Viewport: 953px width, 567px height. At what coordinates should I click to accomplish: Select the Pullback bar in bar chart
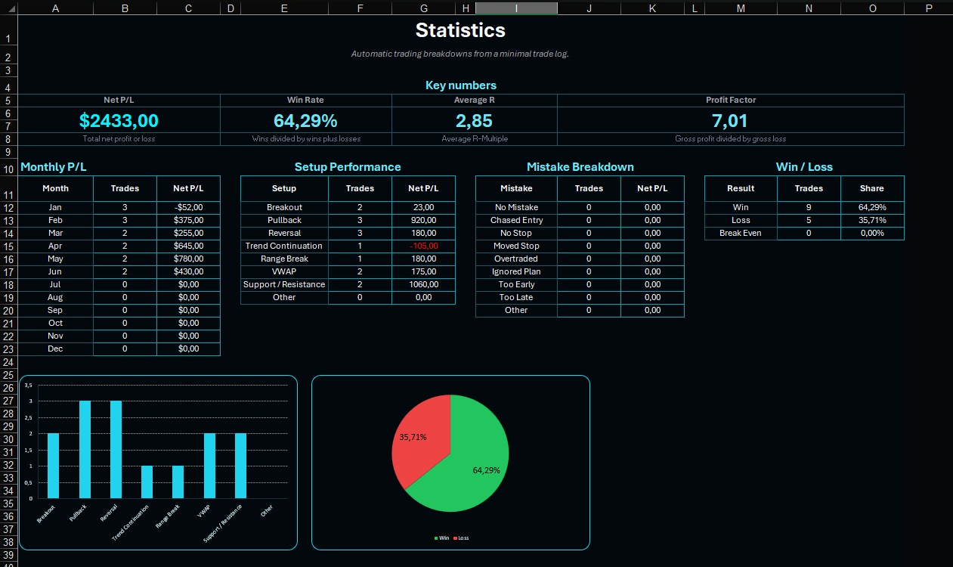click(x=85, y=450)
